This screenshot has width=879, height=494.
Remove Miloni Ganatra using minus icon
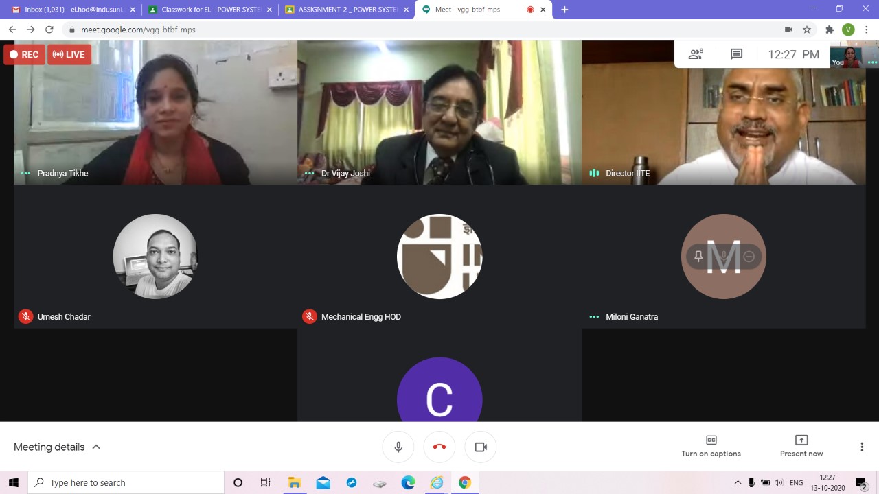coord(749,256)
